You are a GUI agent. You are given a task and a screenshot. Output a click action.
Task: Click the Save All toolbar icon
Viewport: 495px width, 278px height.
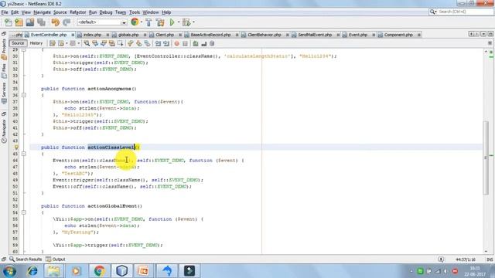(x=41, y=22)
